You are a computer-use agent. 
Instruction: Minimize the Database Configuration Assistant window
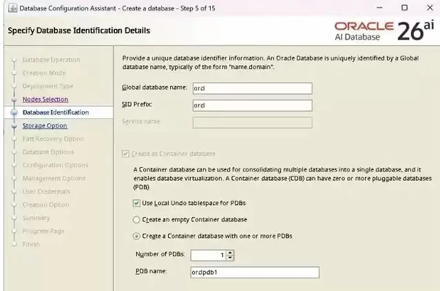[x=379, y=8]
